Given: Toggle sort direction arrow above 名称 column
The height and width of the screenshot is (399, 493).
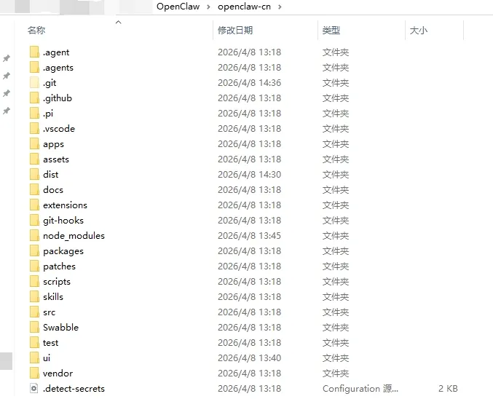Looking at the screenshot, I should (x=119, y=22).
